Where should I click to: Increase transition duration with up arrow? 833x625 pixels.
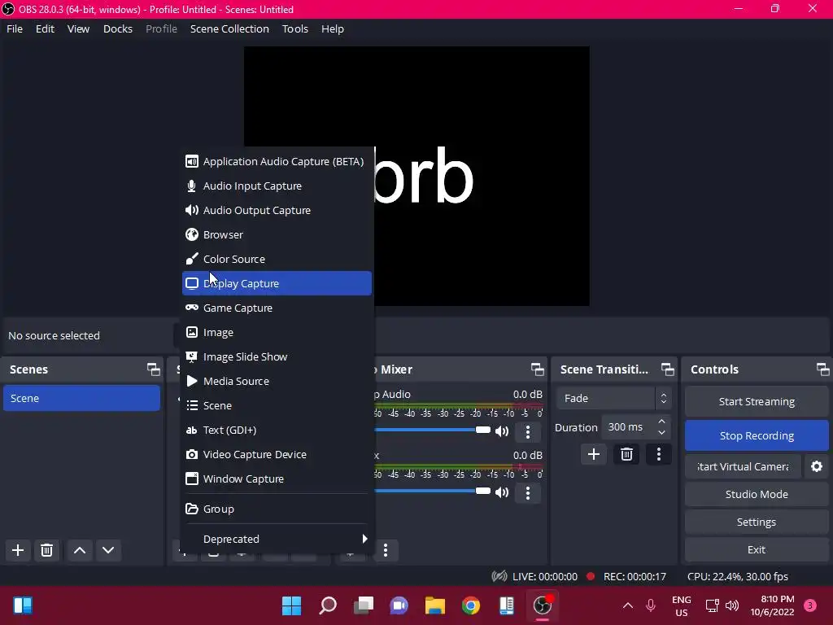pos(661,422)
